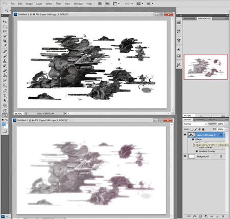Open the File menu
Screen dimensions: 230x219
[x=13, y=4]
